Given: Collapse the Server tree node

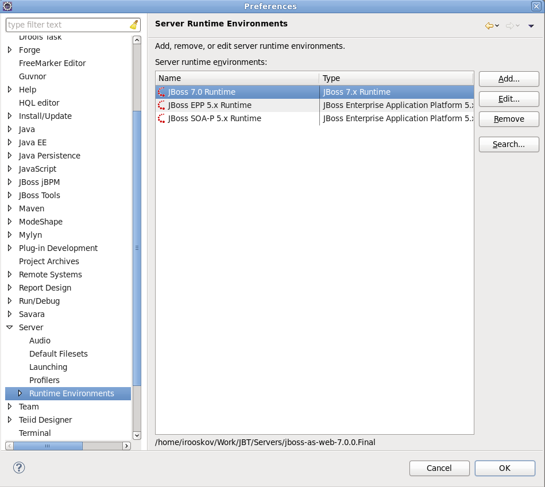Looking at the screenshot, I should 10,327.
